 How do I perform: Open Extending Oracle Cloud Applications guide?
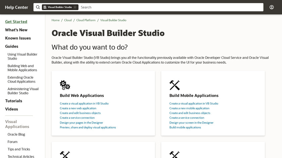click(x=21, y=79)
